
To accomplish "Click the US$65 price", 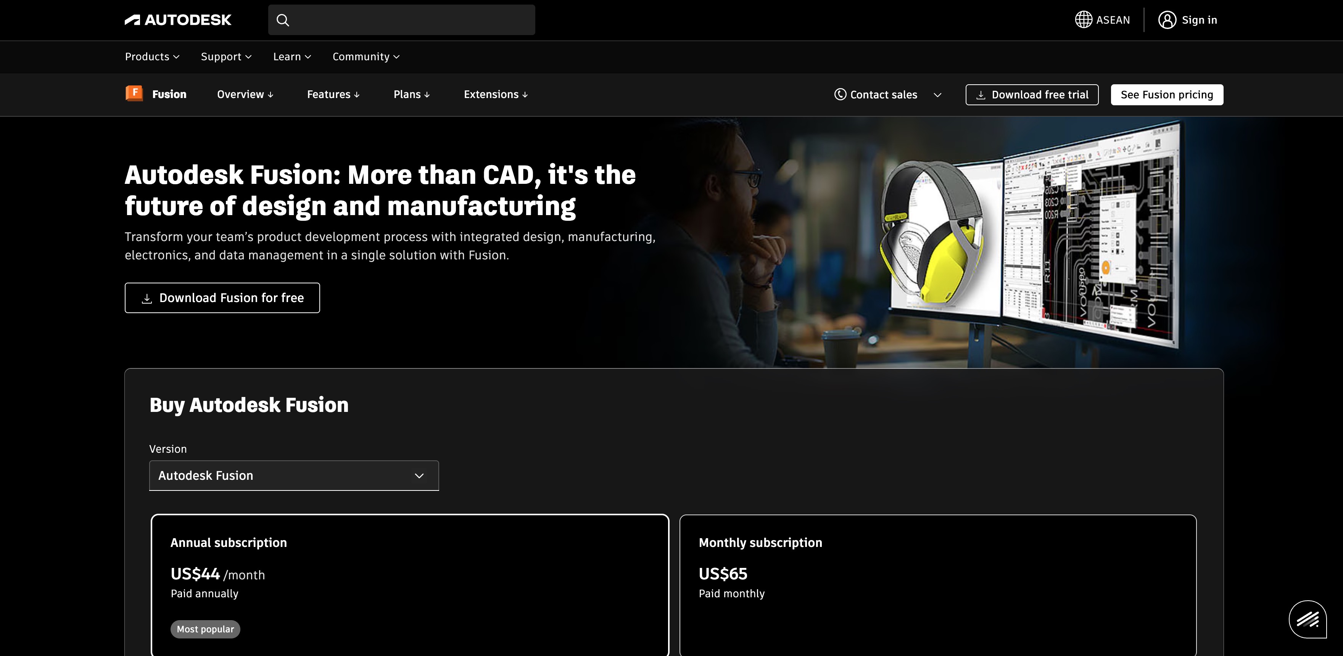I will tap(723, 574).
